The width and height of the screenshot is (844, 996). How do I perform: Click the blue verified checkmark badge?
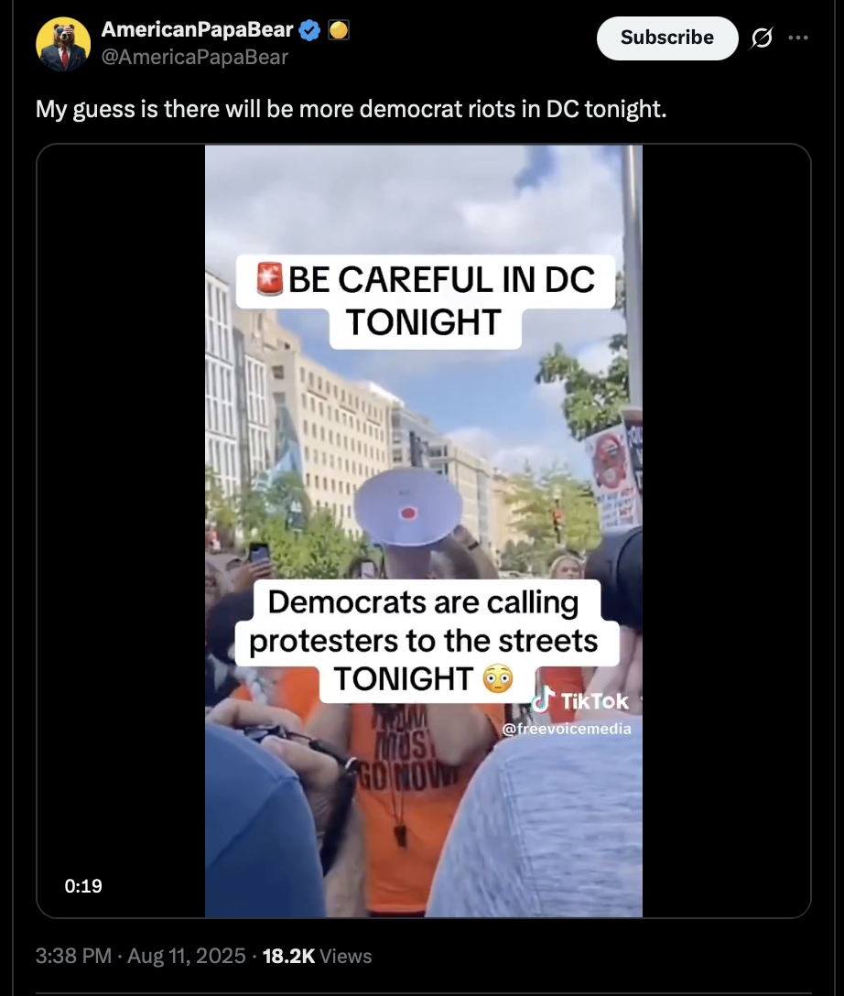309,30
